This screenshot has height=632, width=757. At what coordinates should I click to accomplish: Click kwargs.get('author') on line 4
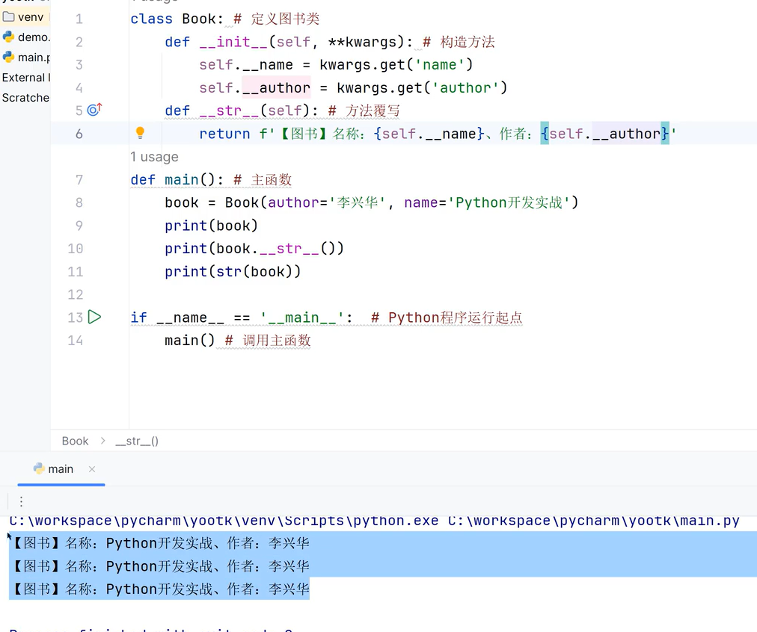tap(421, 87)
